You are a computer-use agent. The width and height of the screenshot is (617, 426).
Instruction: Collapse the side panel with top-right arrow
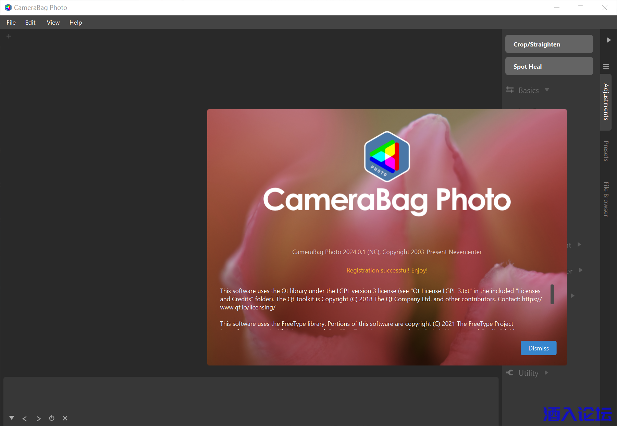click(x=609, y=40)
